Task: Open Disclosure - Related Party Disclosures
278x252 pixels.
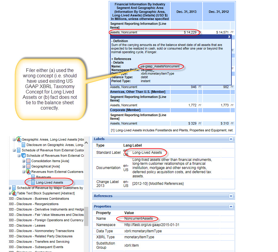Action: click(41, 236)
